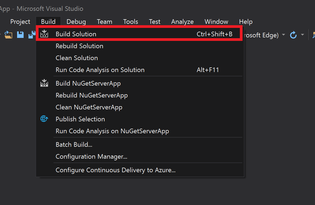Open the dropdown arrow beside the refresh icon
This screenshot has height=205, width=315.
tap(302, 35)
